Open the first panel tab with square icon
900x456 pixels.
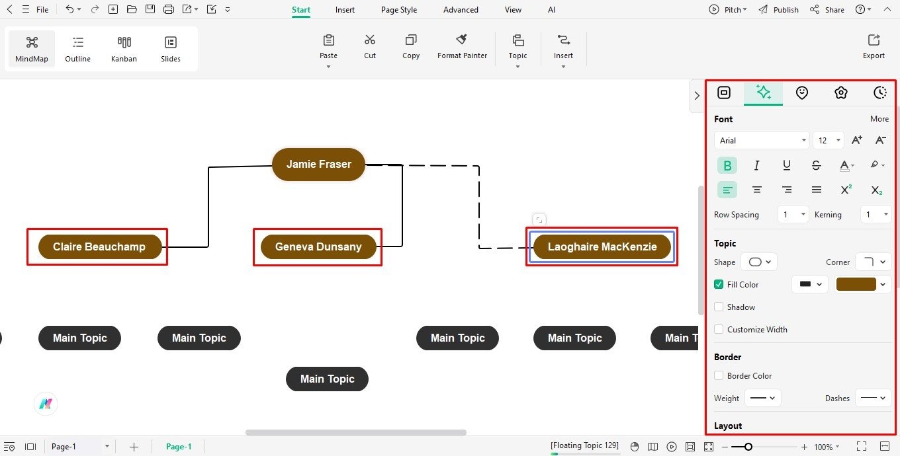click(x=724, y=93)
